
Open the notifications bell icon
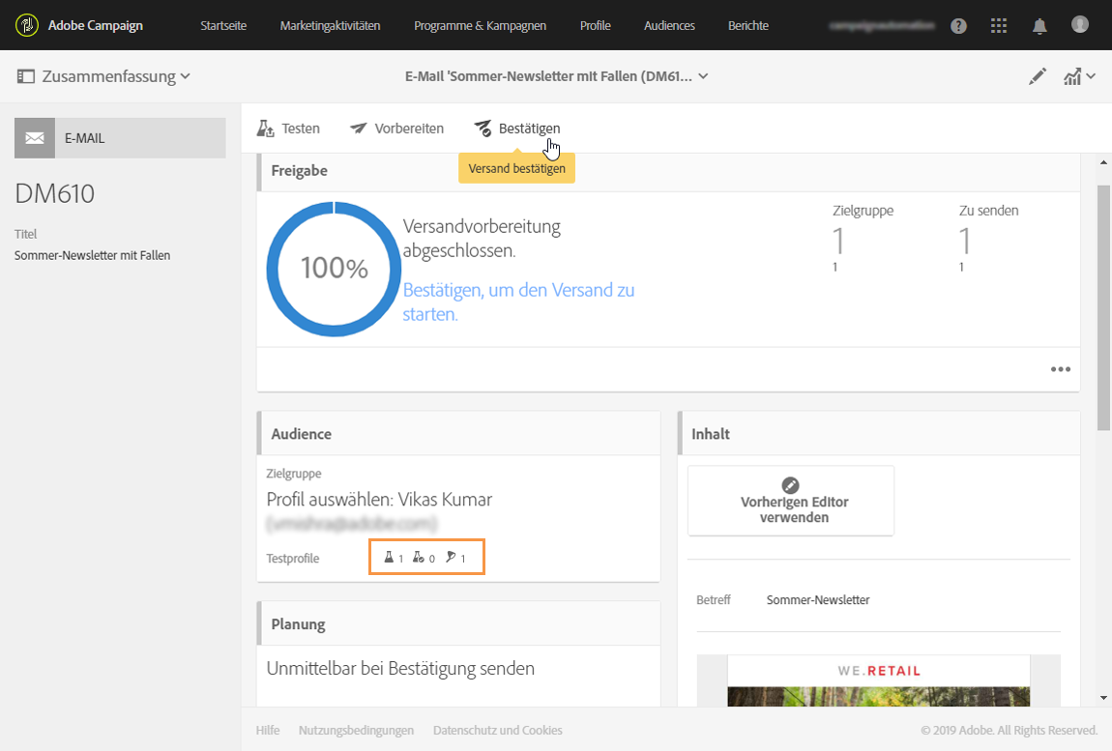tap(1039, 26)
